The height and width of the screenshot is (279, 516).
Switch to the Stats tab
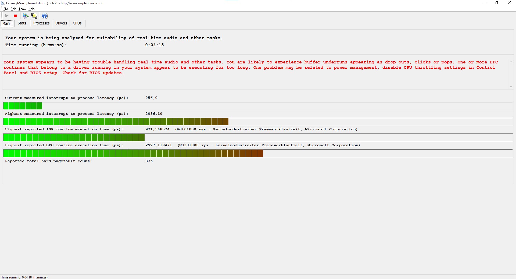tap(22, 23)
